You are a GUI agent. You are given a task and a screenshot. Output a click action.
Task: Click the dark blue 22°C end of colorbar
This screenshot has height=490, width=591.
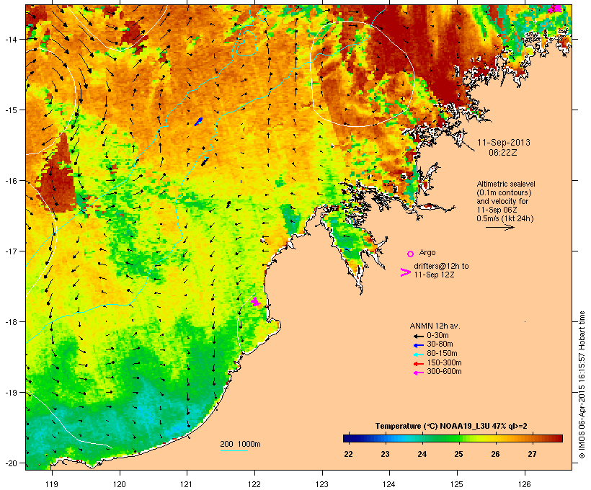pyautogui.click(x=349, y=438)
